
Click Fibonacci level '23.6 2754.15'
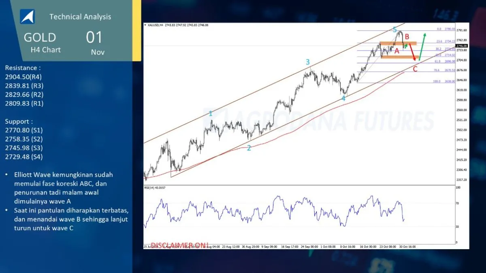click(x=446, y=41)
